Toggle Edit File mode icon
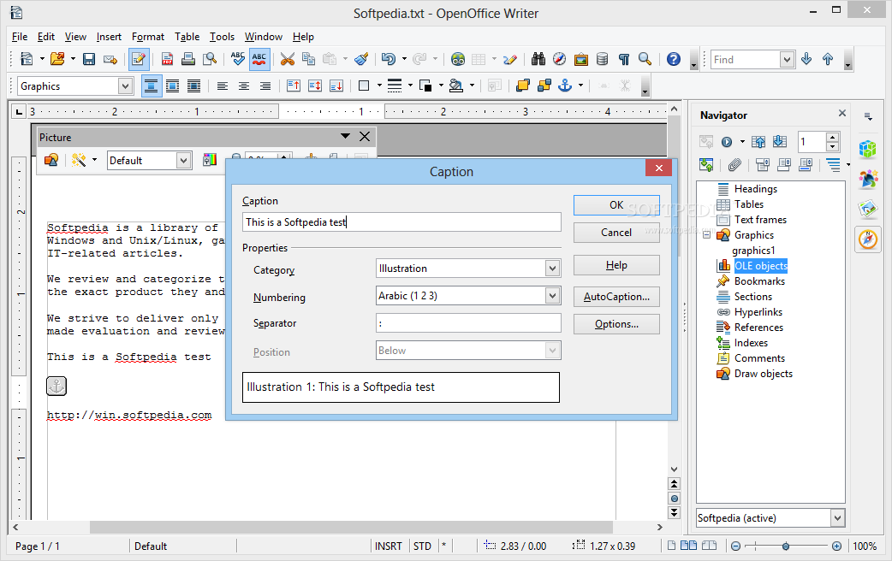892x561 pixels. [138, 59]
